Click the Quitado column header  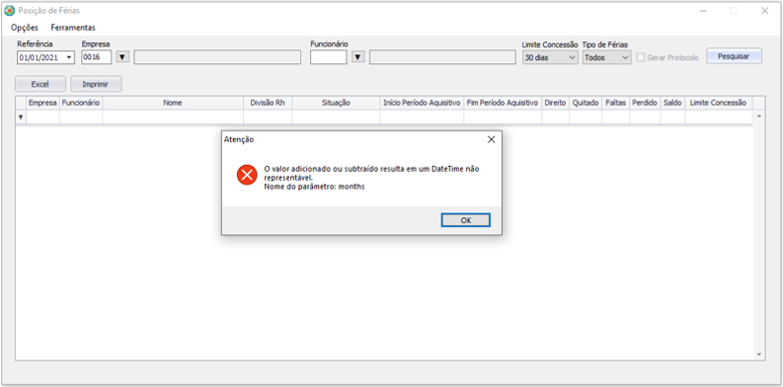(586, 103)
